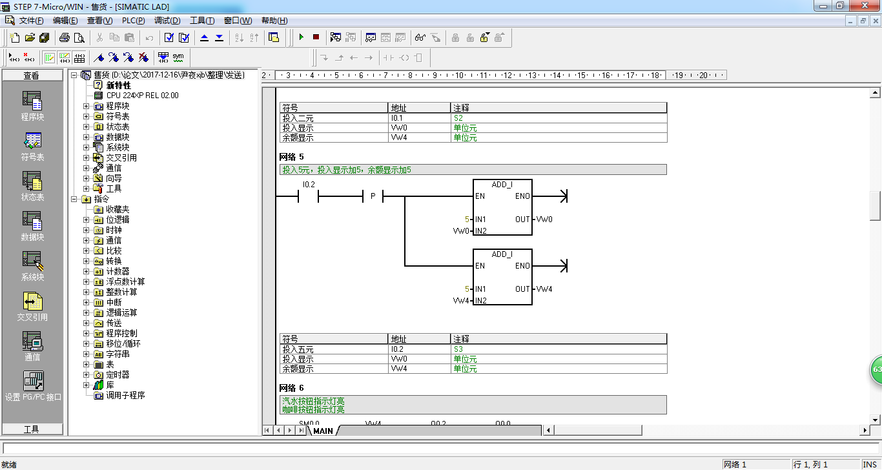882x470 pixels.
Task: Go to the next bookmark icon
Action: tap(114, 57)
